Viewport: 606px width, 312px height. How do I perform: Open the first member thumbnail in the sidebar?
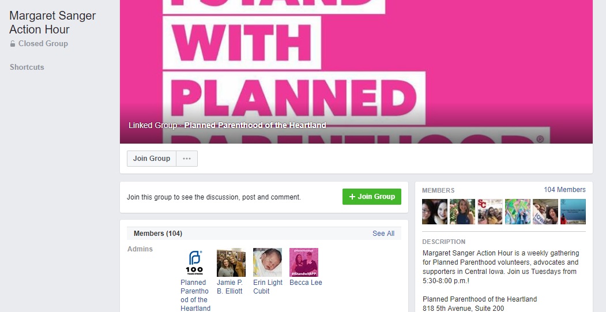pyautogui.click(x=435, y=212)
